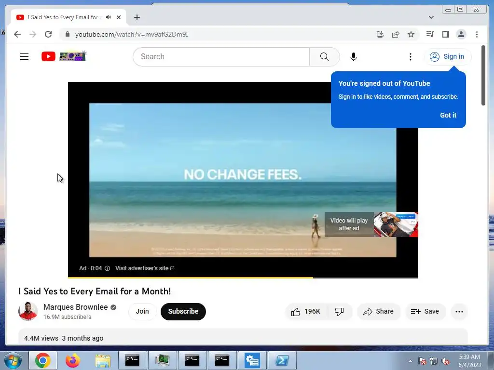Open the Windows Start menu

pyautogui.click(x=13, y=360)
